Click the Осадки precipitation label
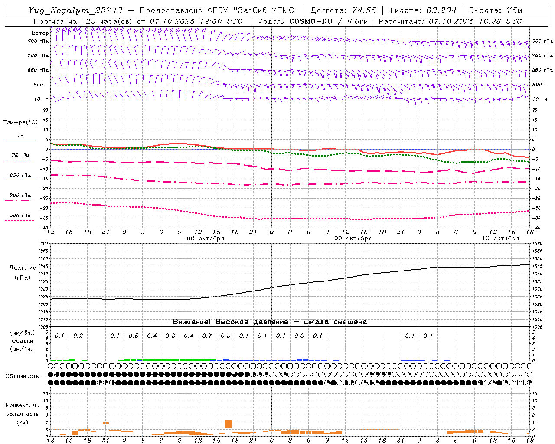The width and height of the screenshot is (555, 444). 22,341
